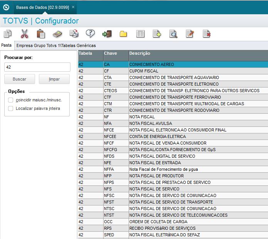This screenshot has height=239, width=268.
Task: Click the Paste clipboard icon
Action: coord(41,34)
